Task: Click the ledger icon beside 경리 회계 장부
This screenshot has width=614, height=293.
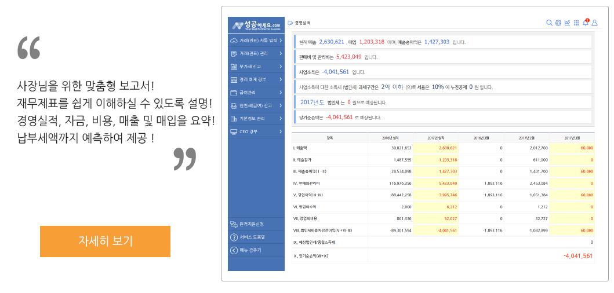Action: (x=234, y=79)
